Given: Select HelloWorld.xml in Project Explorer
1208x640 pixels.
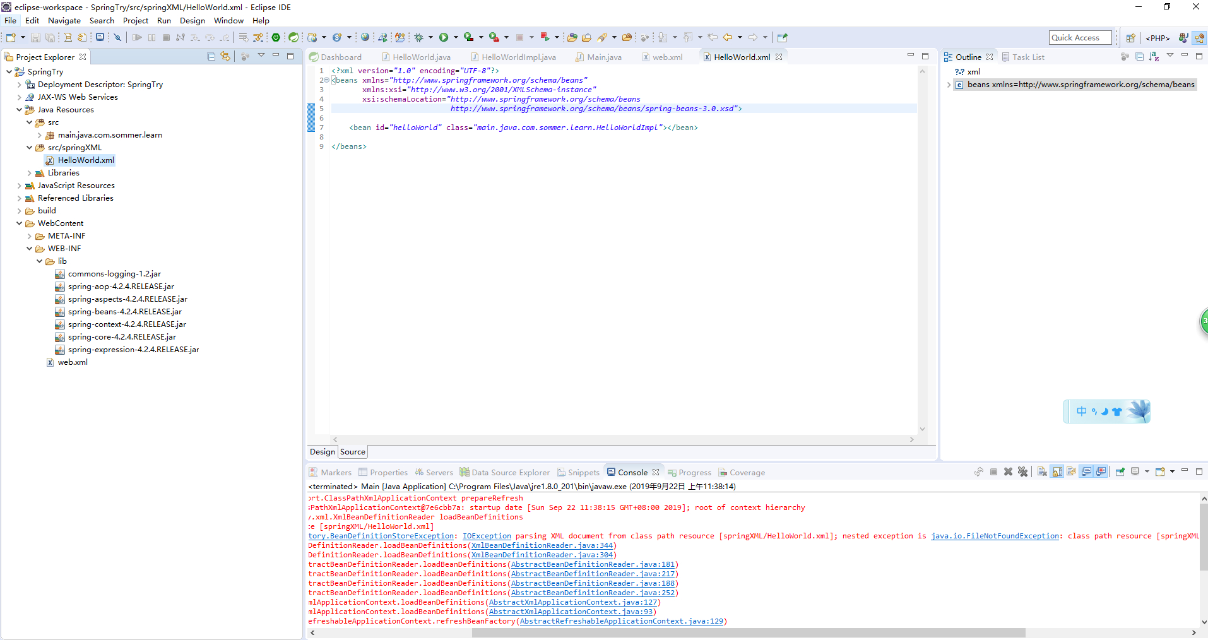Looking at the screenshot, I should 86,160.
